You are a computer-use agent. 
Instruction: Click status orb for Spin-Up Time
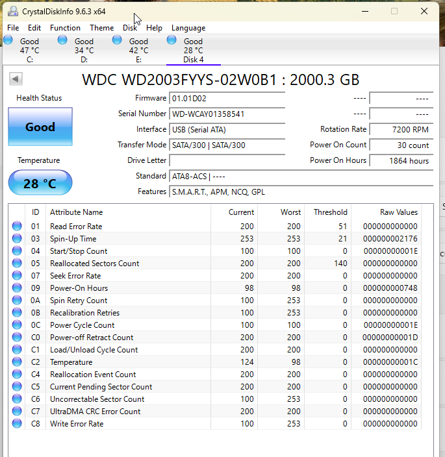coord(17,238)
